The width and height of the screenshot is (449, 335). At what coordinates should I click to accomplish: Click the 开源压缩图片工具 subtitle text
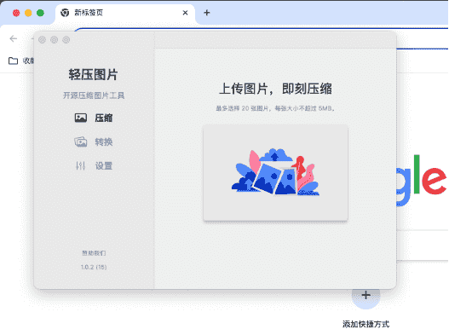[94, 95]
